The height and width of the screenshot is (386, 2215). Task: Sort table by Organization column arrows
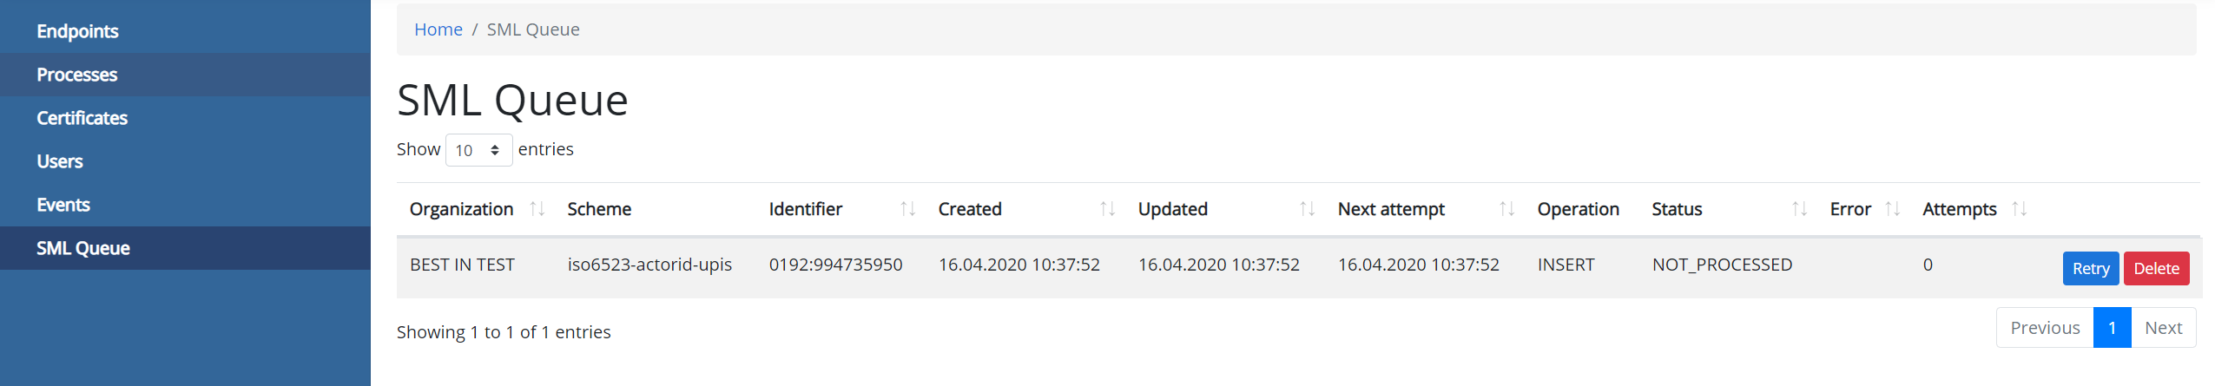[x=537, y=209]
